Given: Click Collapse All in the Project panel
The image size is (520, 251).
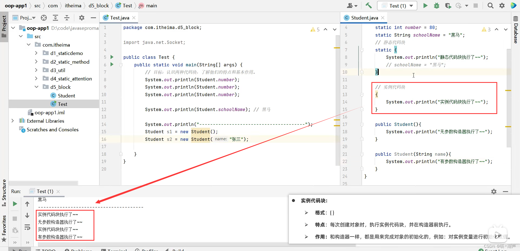Looking at the screenshot, I should (x=67, y=18).
